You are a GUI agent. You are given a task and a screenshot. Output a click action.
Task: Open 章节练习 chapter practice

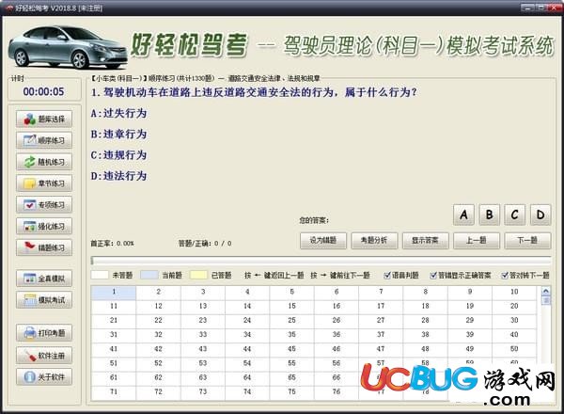coord(44,183)
